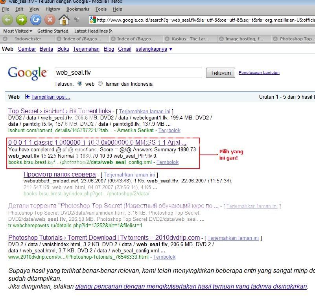The width and height of the screenshot is (315, 296).
Task: Open the File menu
Action: pos(6,9)
